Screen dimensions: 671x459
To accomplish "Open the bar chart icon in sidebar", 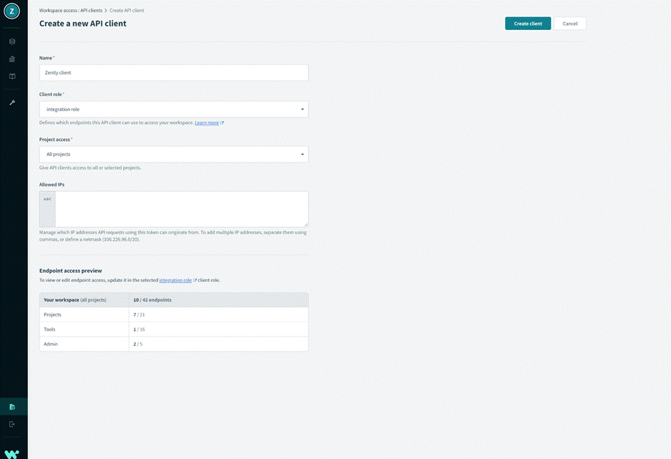I will pos(12,59).
